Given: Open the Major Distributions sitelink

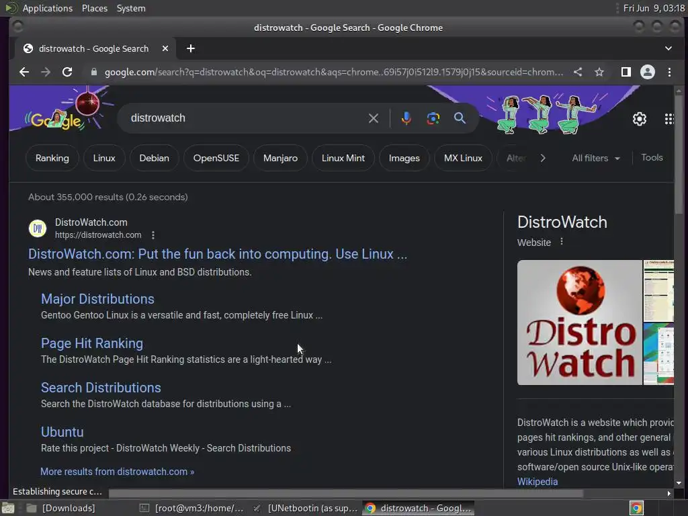Looking at the screenshot, I should (97, 299).
